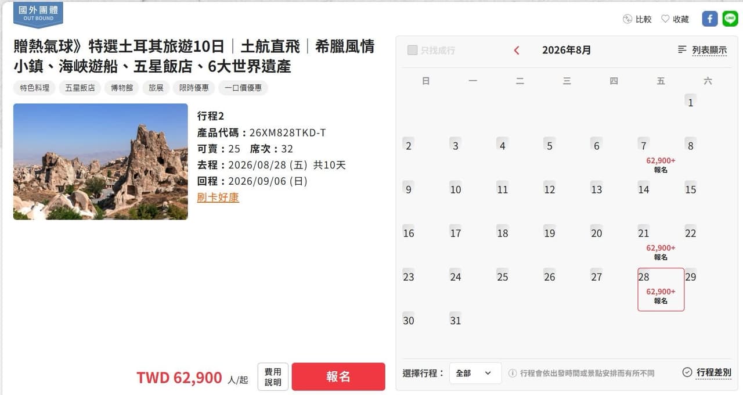Select the 限時優惠 tag
The height and width of the screenshot is (395, 743).
point(194,88)
